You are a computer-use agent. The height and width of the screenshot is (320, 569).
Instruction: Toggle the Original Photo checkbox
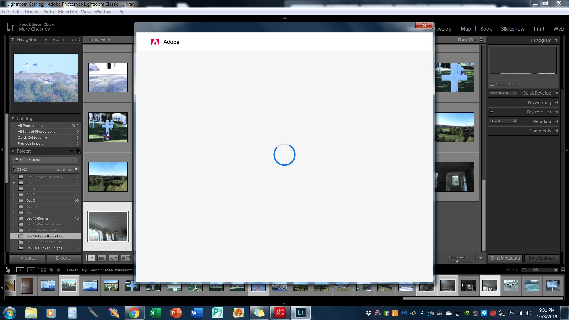point(492,84)
